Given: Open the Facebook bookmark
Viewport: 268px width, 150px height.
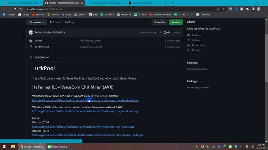Looking at the screenshot, I should pyautogui.click(x=9, y=15).
